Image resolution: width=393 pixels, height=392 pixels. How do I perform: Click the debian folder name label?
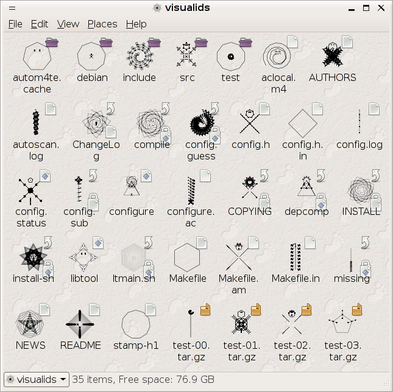(x=92, y=77)
